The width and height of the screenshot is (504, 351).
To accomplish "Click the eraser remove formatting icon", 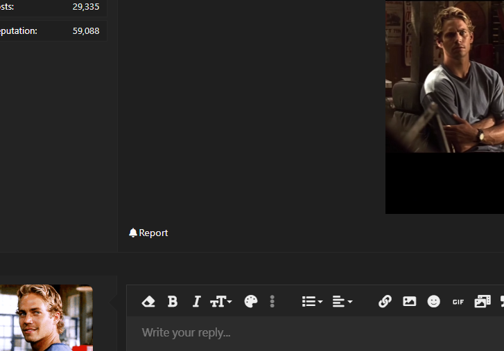I will point(148,302).
